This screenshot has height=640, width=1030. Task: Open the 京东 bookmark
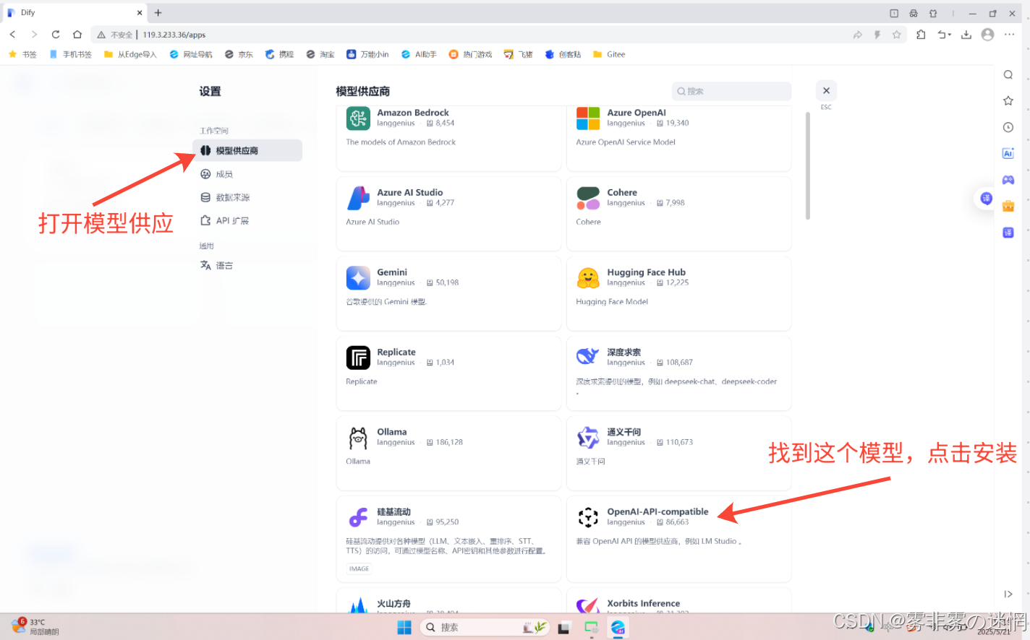pyautogui.click(x=239, y=54)
